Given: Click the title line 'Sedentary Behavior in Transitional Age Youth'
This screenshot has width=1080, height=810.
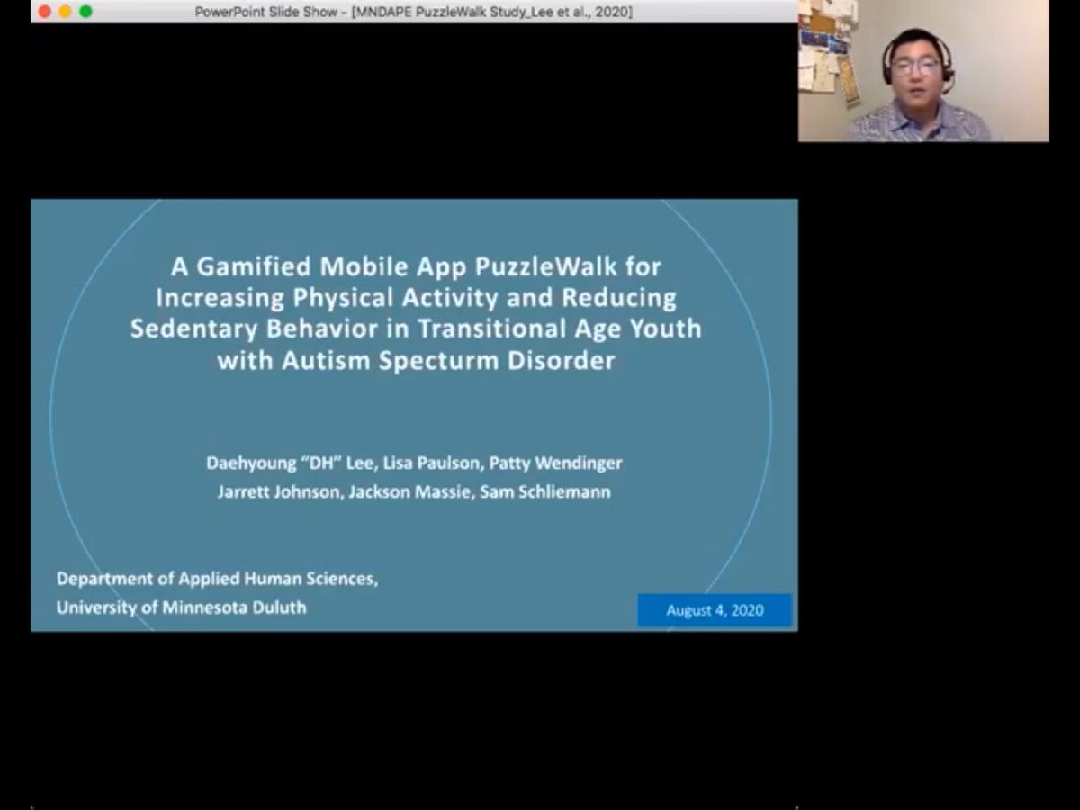Looking at the screenshot, I should (x=415, y=328).
